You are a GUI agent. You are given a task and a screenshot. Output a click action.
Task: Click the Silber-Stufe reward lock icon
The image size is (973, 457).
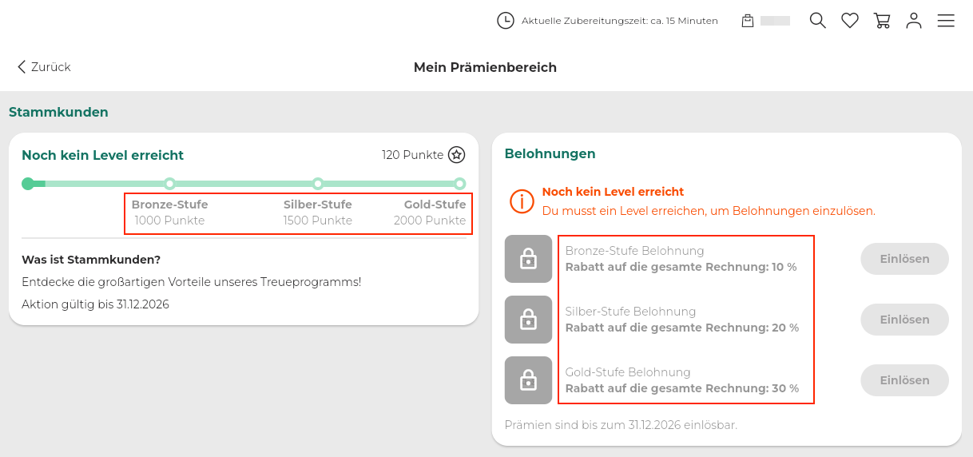tap(528, 320)
